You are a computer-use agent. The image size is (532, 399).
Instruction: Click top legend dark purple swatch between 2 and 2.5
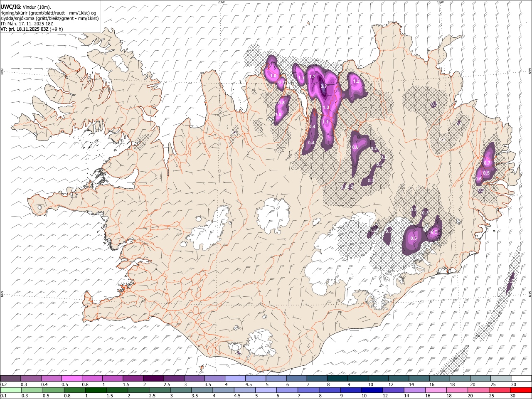[x=153, y=378]
